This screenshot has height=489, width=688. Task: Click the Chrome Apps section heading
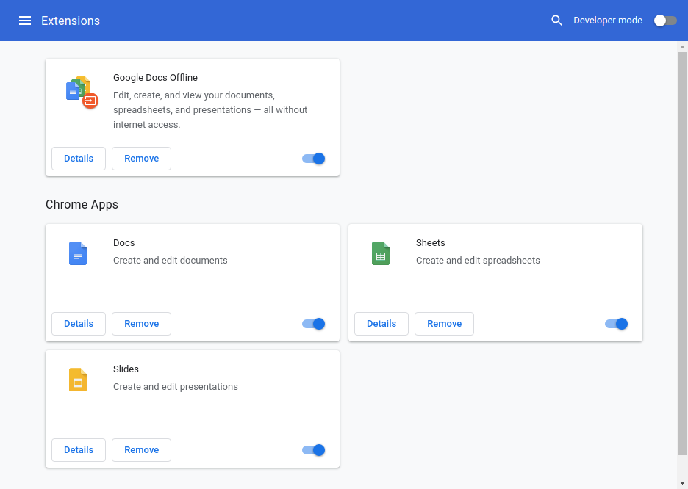[x=82, y=205]
